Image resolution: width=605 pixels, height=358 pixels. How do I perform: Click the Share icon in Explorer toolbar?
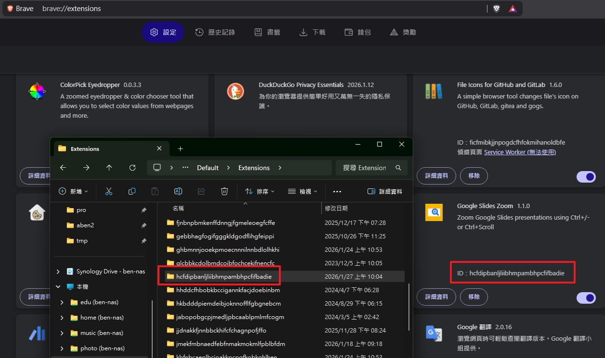[201, 191]
